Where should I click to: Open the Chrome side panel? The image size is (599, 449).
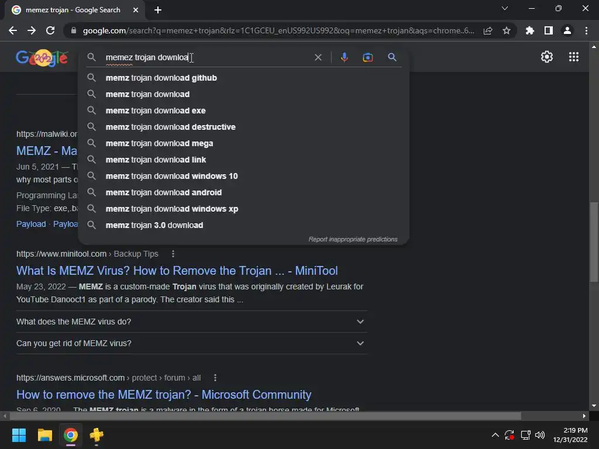tap(549, 30)
